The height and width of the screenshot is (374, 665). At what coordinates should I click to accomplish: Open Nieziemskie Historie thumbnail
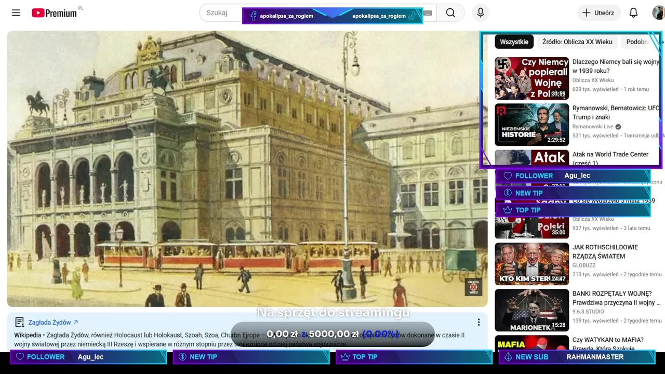[x=531, y=125]
